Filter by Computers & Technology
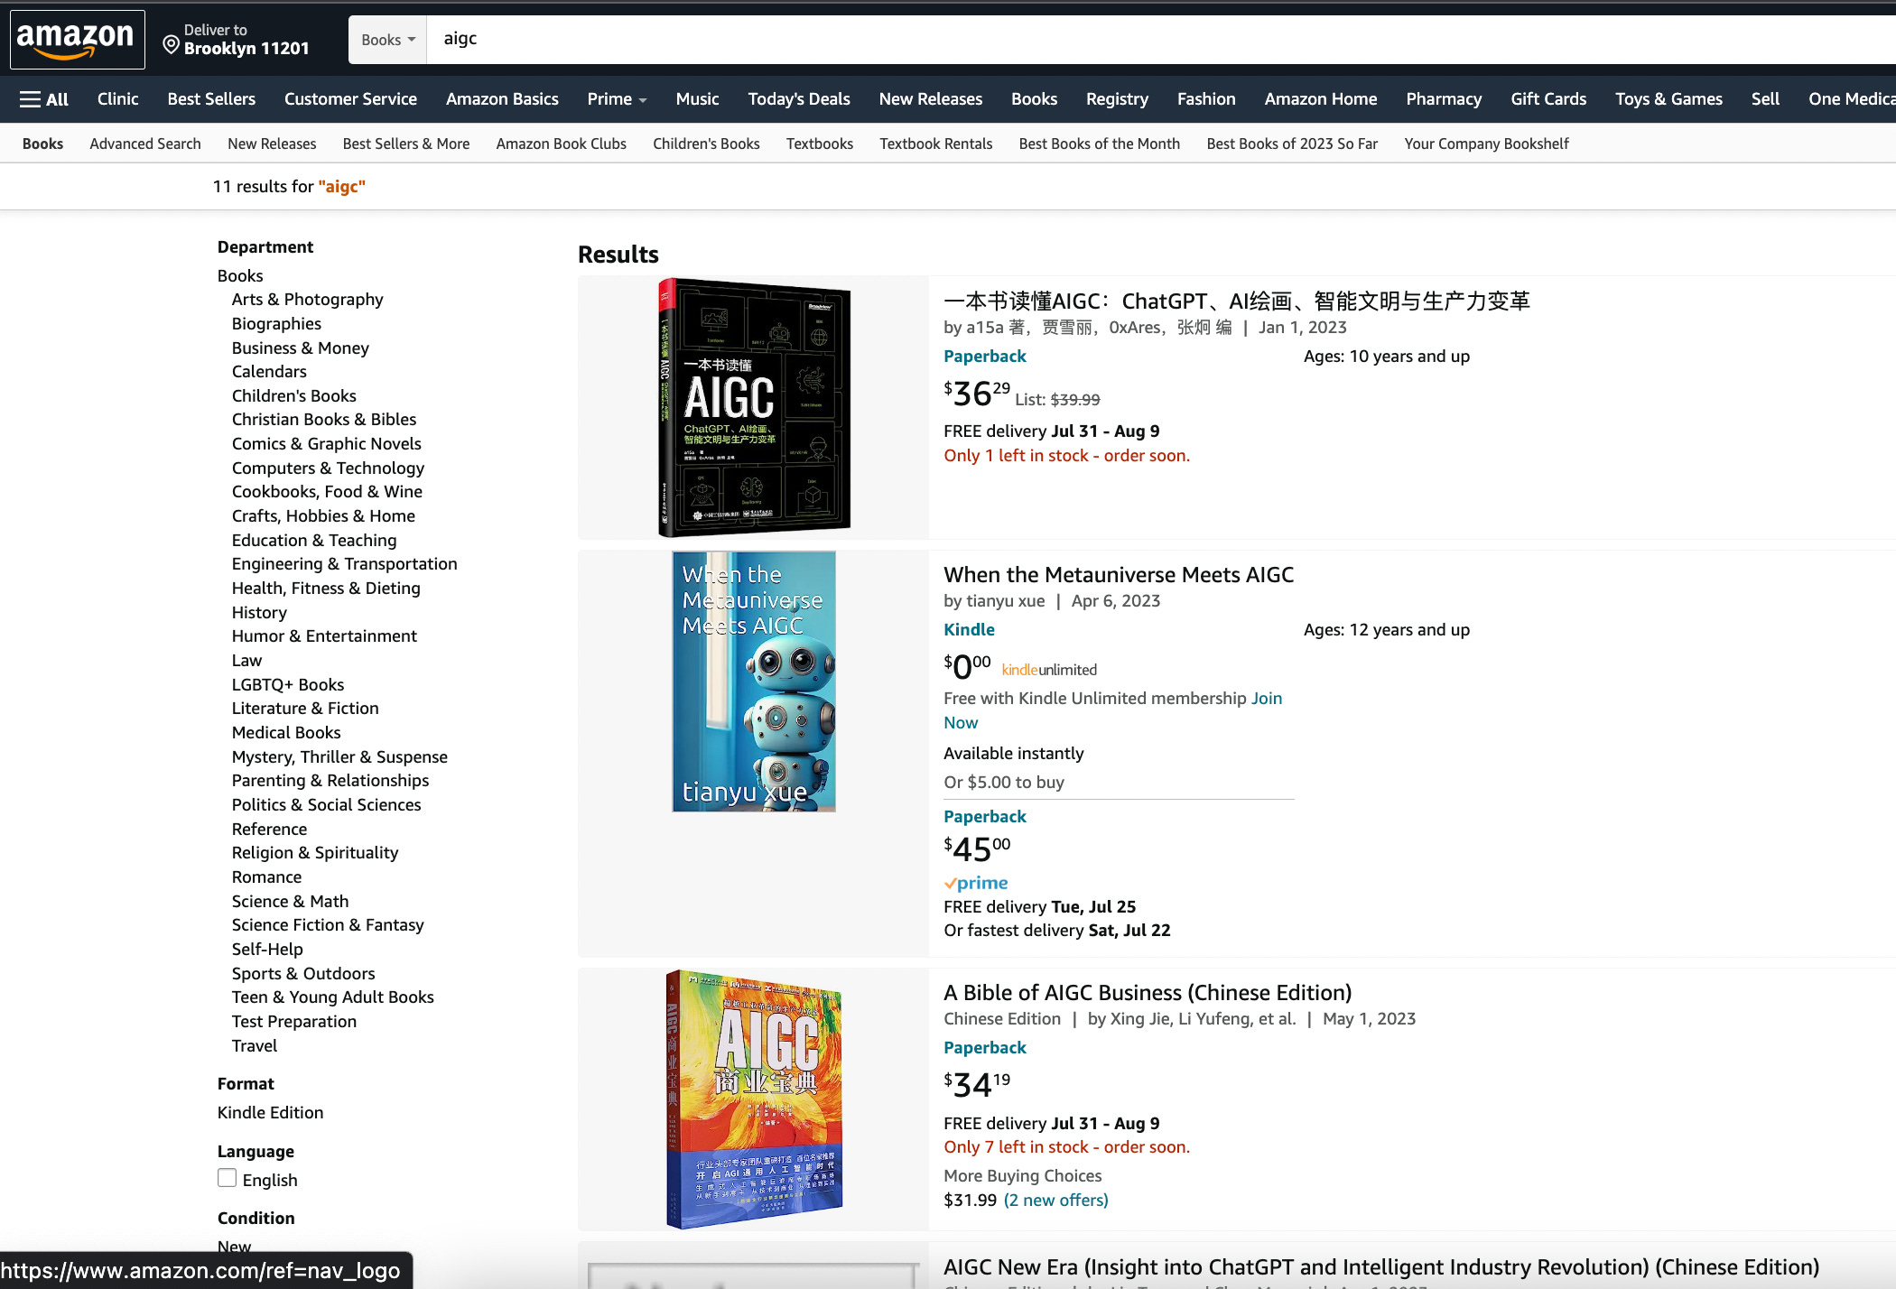Screen dimensions: 1896x1289 (x=328, y=468)
